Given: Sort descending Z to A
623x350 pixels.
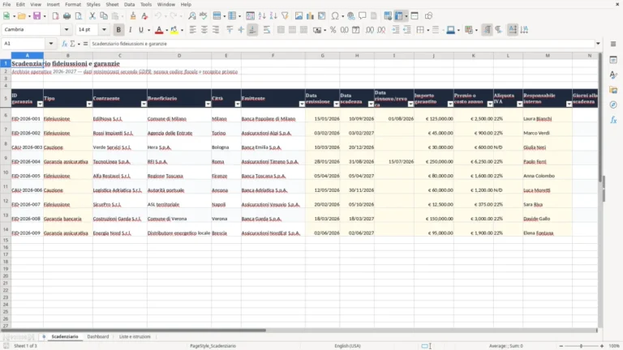Looking at the screenshot, I should (x=273, y=16).
